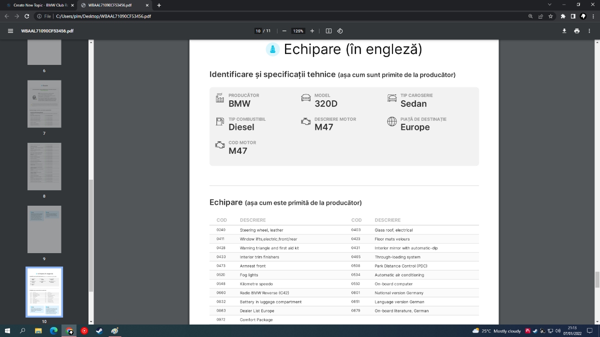Rotate the document counterclockwise

[340, 31]
